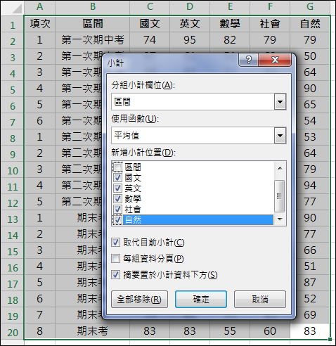Screen dimensions: 336x346
Task: Select row 2 header
Action: [x=13, y=40]
